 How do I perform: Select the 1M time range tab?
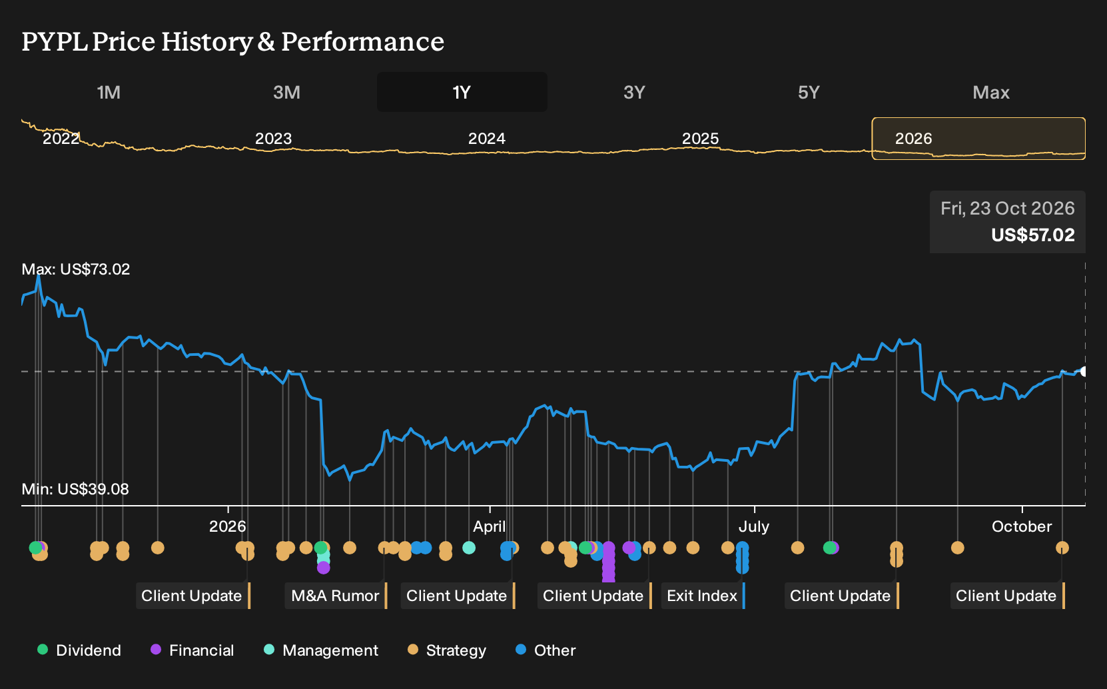(x=109, y=92)
